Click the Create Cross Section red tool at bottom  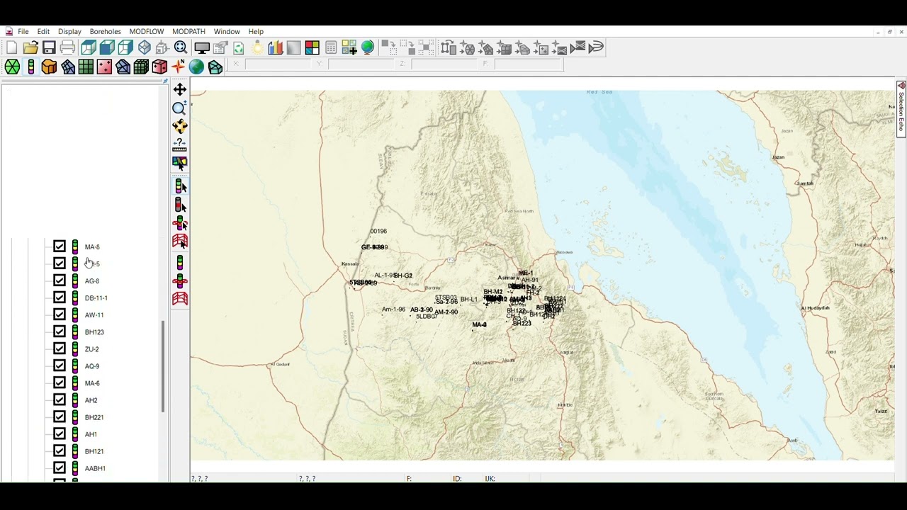(180, 299)
